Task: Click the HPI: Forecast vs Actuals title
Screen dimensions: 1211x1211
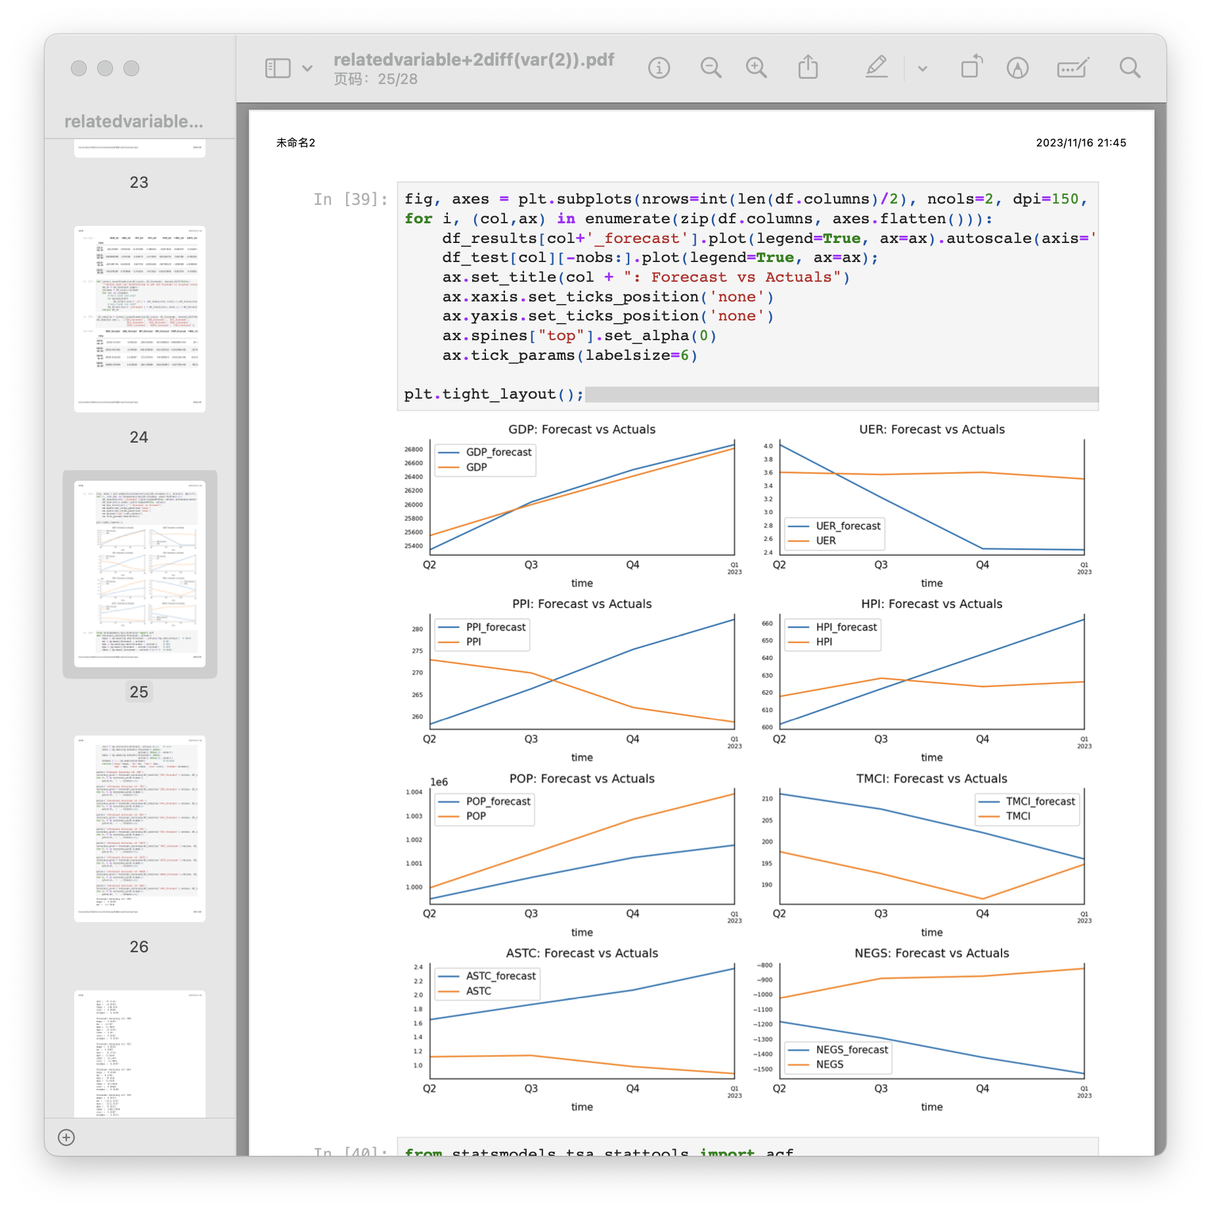Action: coord(932,604)
